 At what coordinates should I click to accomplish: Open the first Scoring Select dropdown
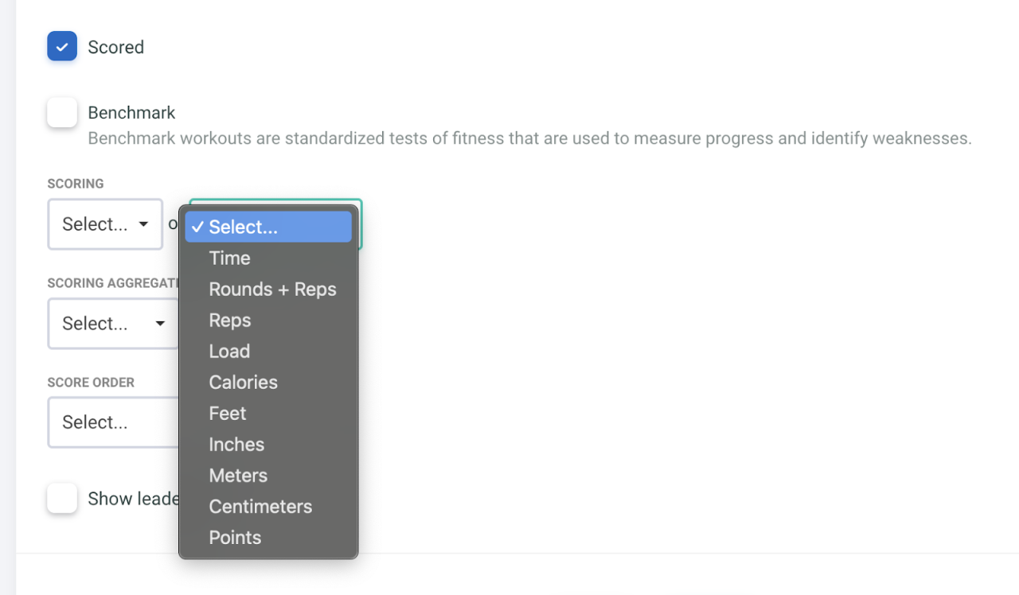[x=105, y=224]
